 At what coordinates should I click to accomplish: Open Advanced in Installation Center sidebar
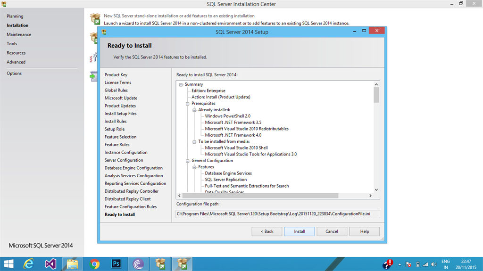click(x=16, y=62)
